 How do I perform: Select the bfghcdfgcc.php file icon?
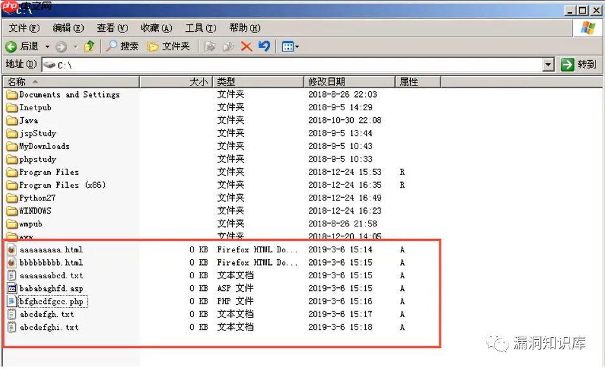pos(12,301)
